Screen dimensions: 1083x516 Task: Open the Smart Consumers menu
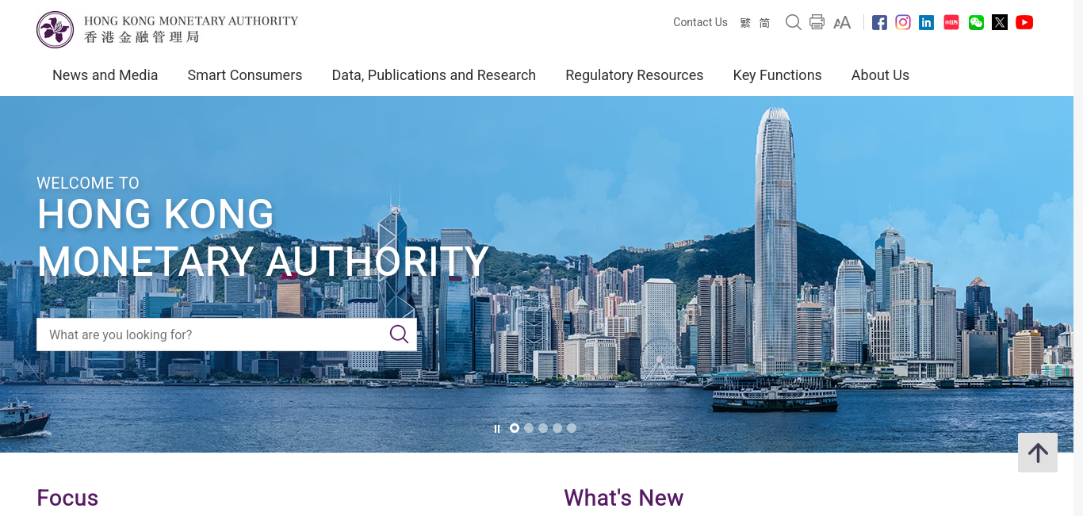[x=245, y=75]
